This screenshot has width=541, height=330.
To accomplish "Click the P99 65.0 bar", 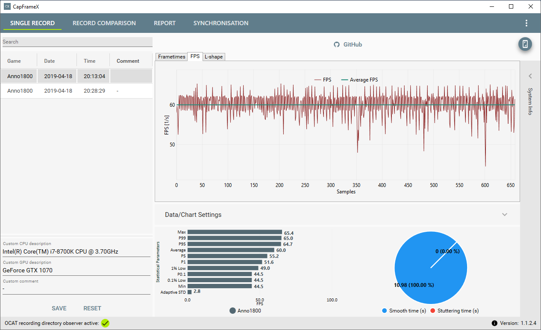I will [234, 238].
